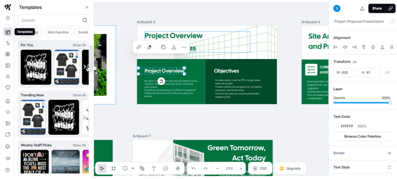Click the Share button
Viewport: 397px width, 179px height.
pyautogui.click(x=377, y=9)
